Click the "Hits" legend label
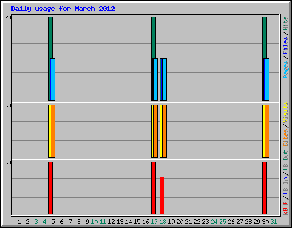Screen dimensions: 292x228 point(285,23)
